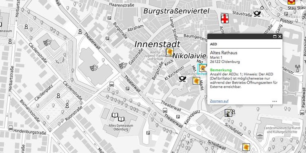
Task: Click the large theater building masks icon
Action: [x=94, y=68]
